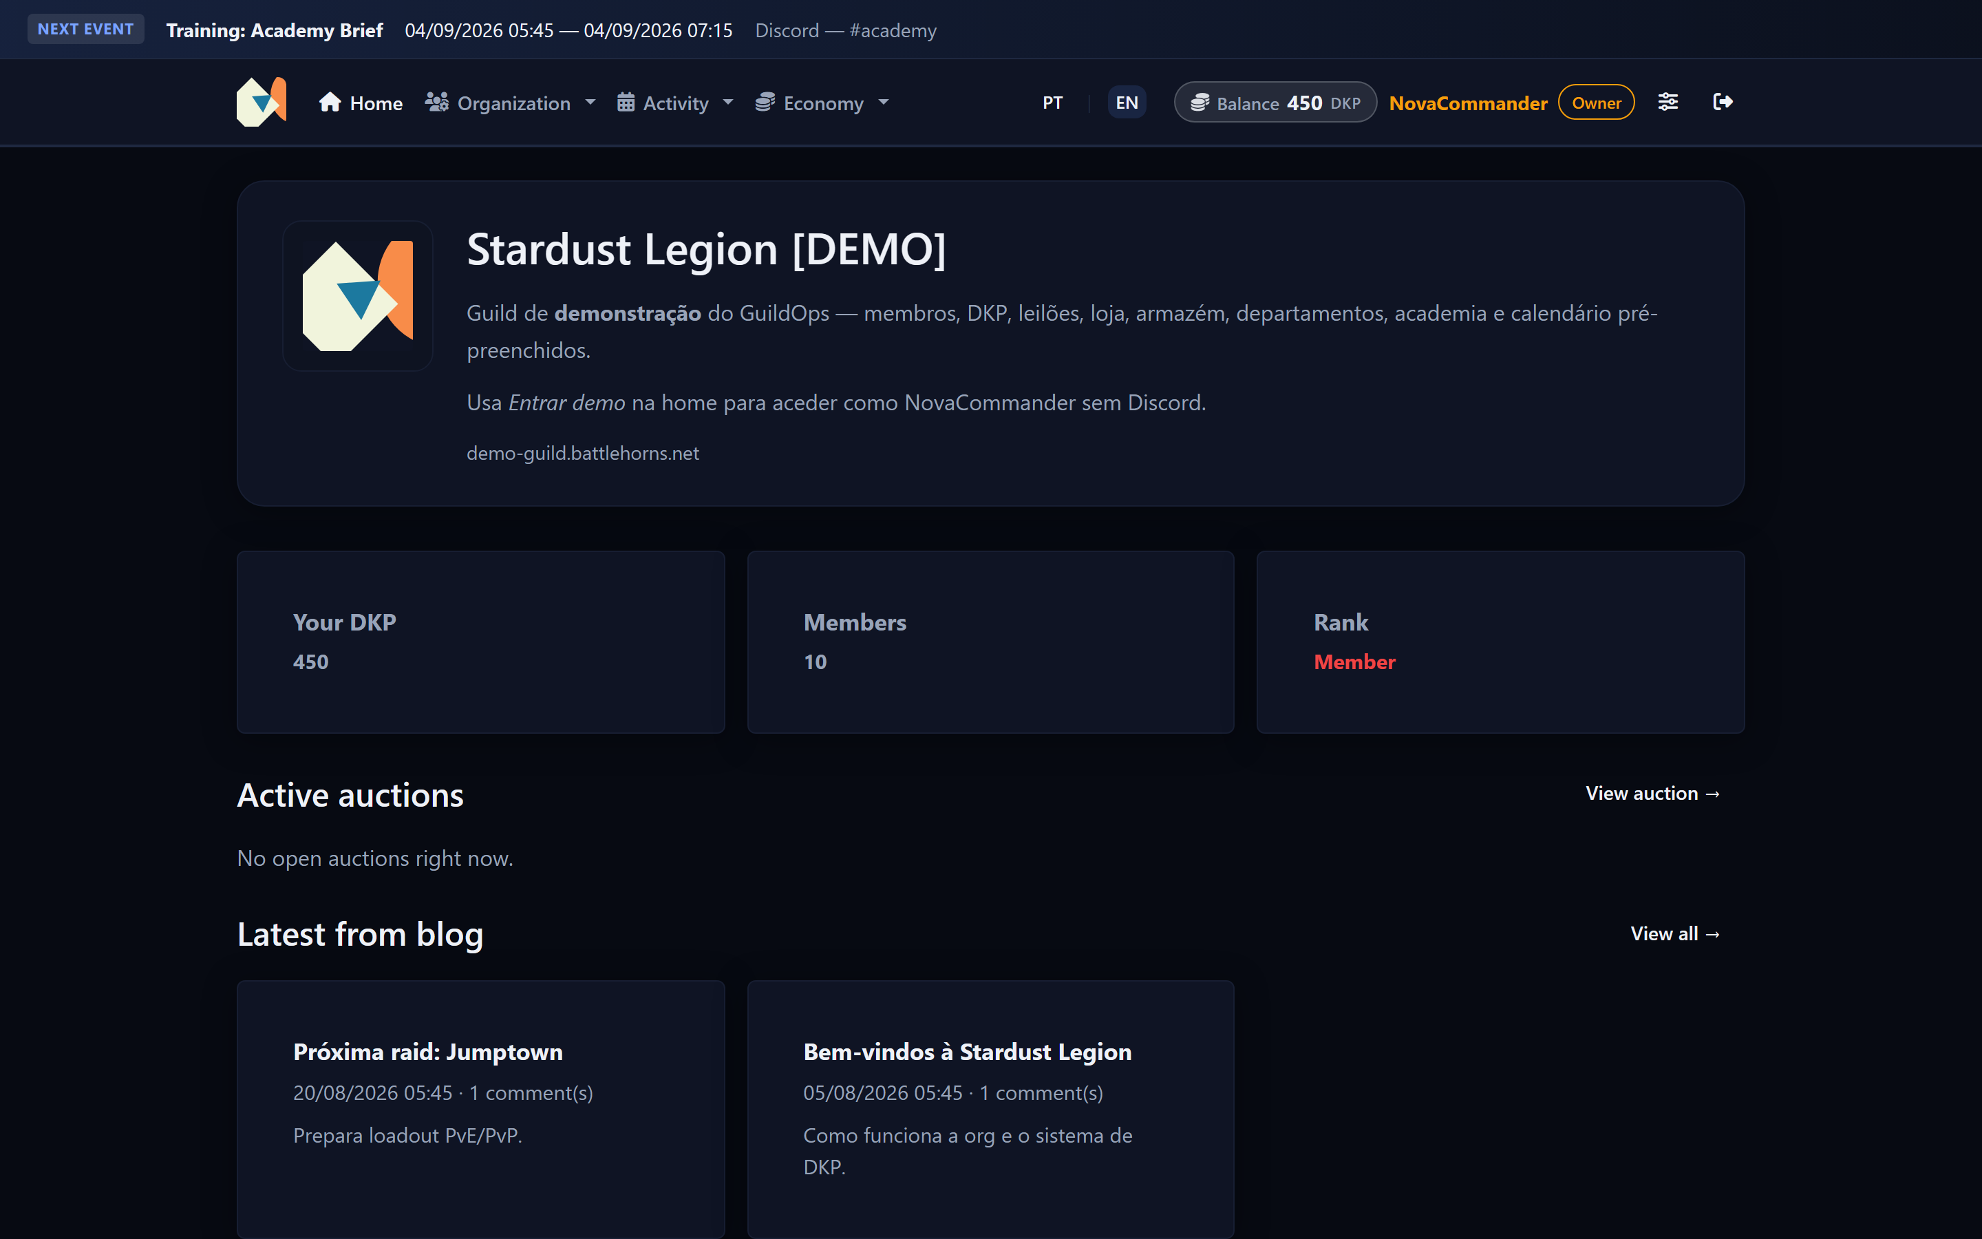The image size is (1982, 1239).
Task: Open the Próxima raid: Jumptown post
Action: pos(427,1051)
